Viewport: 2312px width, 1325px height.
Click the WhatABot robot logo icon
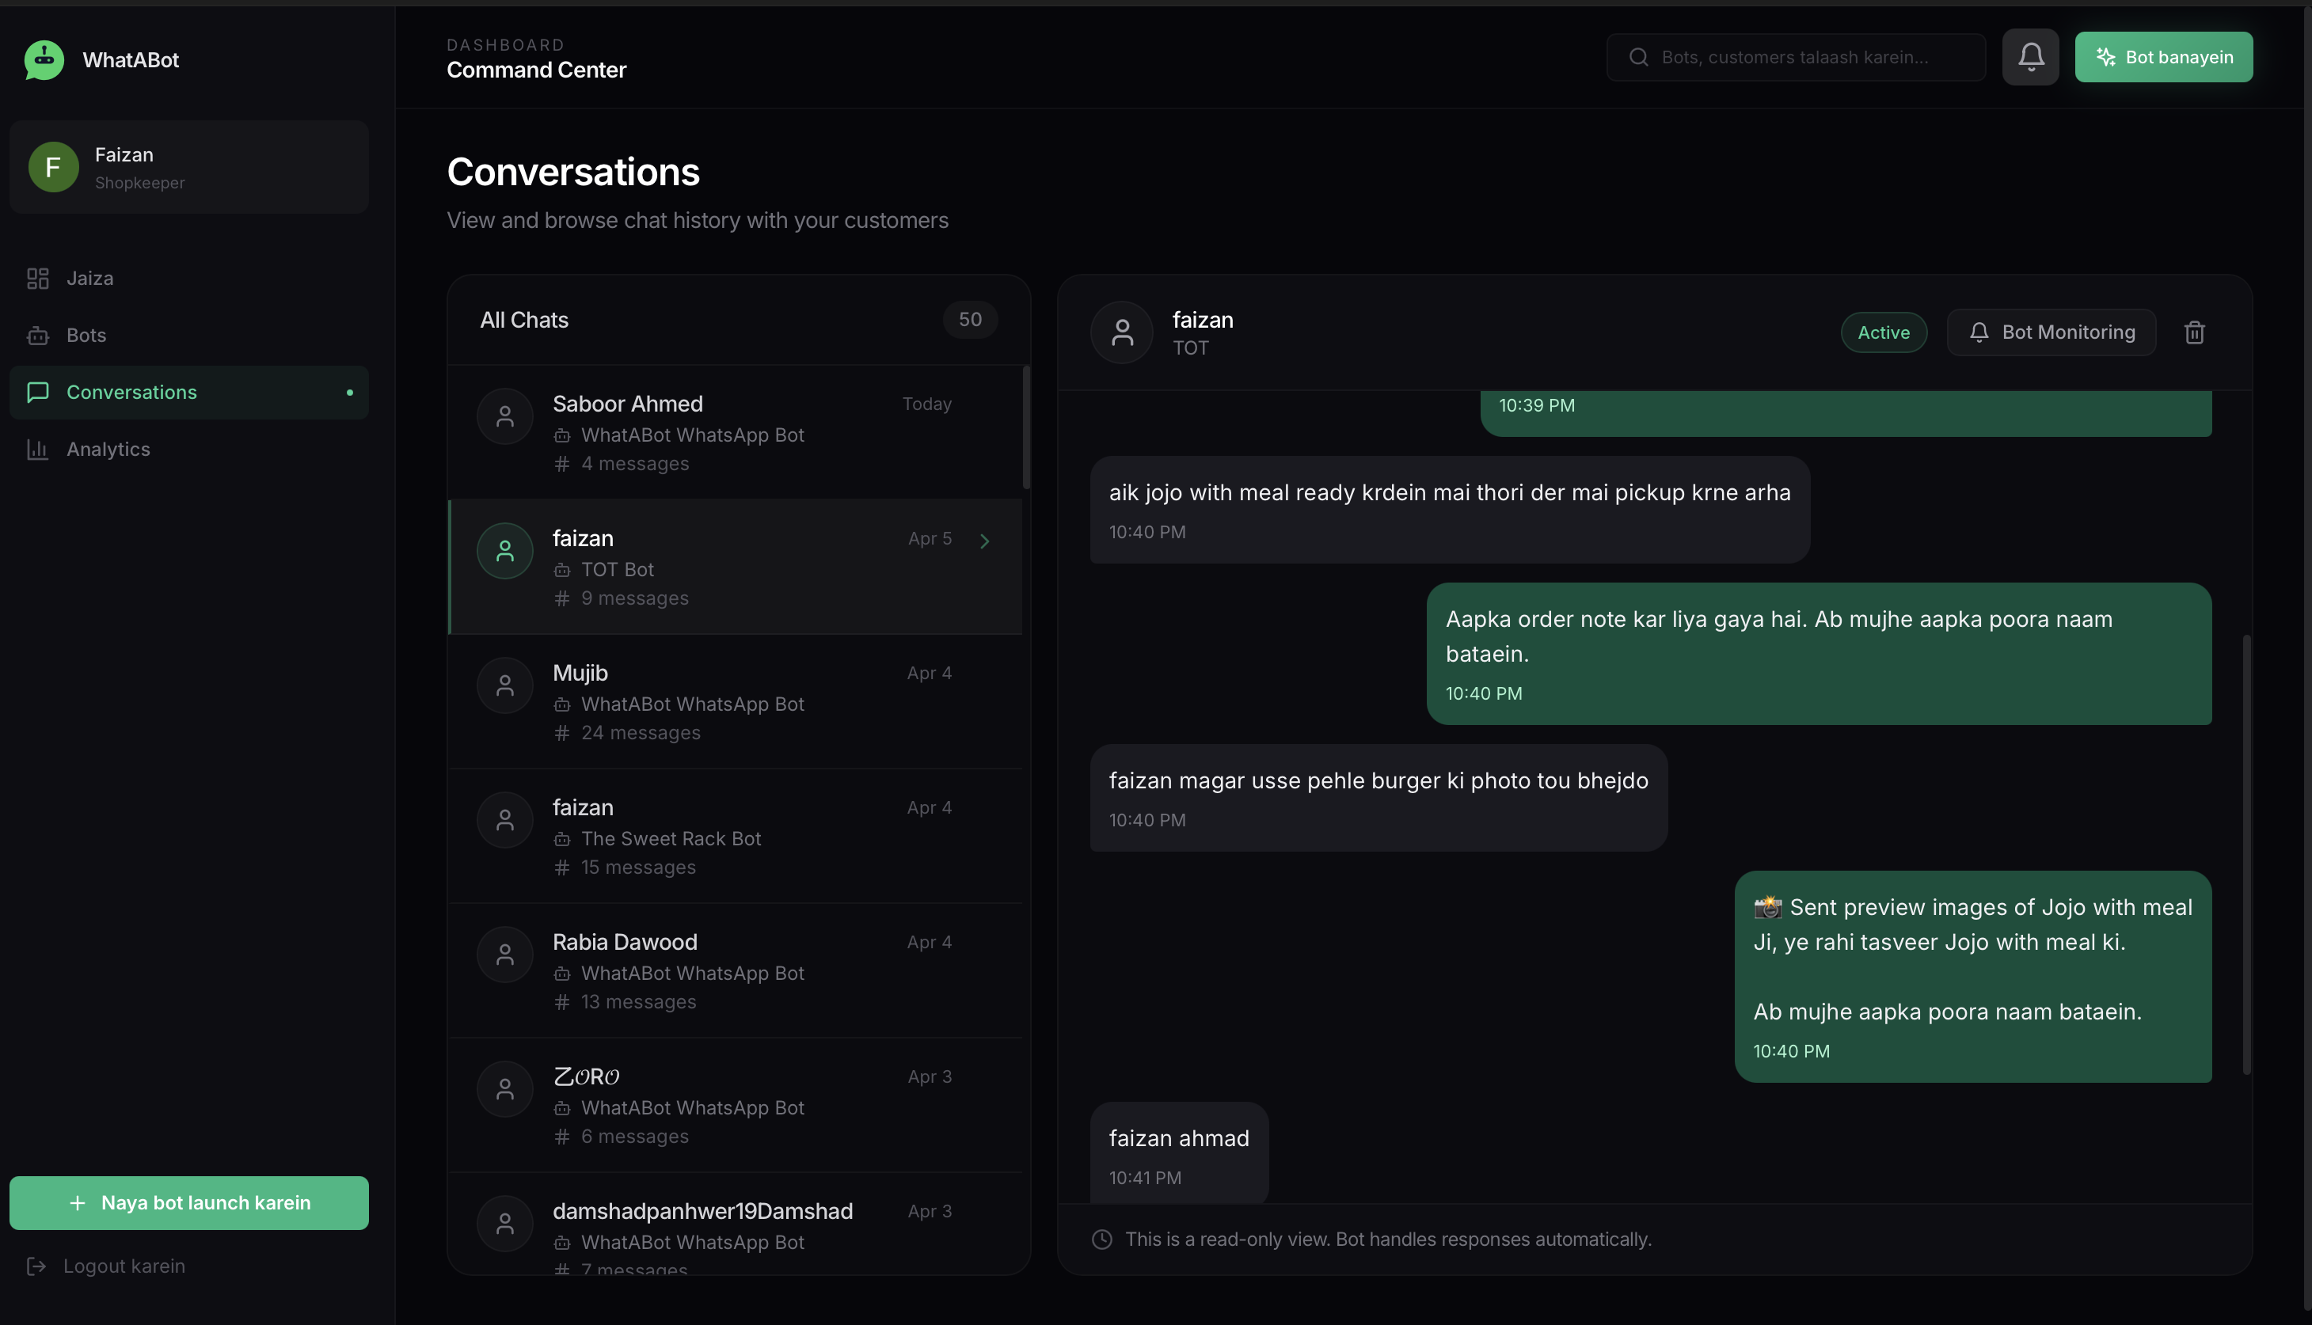click(44, 60)
